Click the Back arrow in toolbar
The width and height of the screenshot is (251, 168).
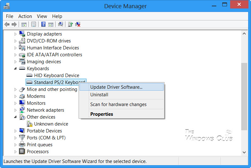click(x=7, y=24)
